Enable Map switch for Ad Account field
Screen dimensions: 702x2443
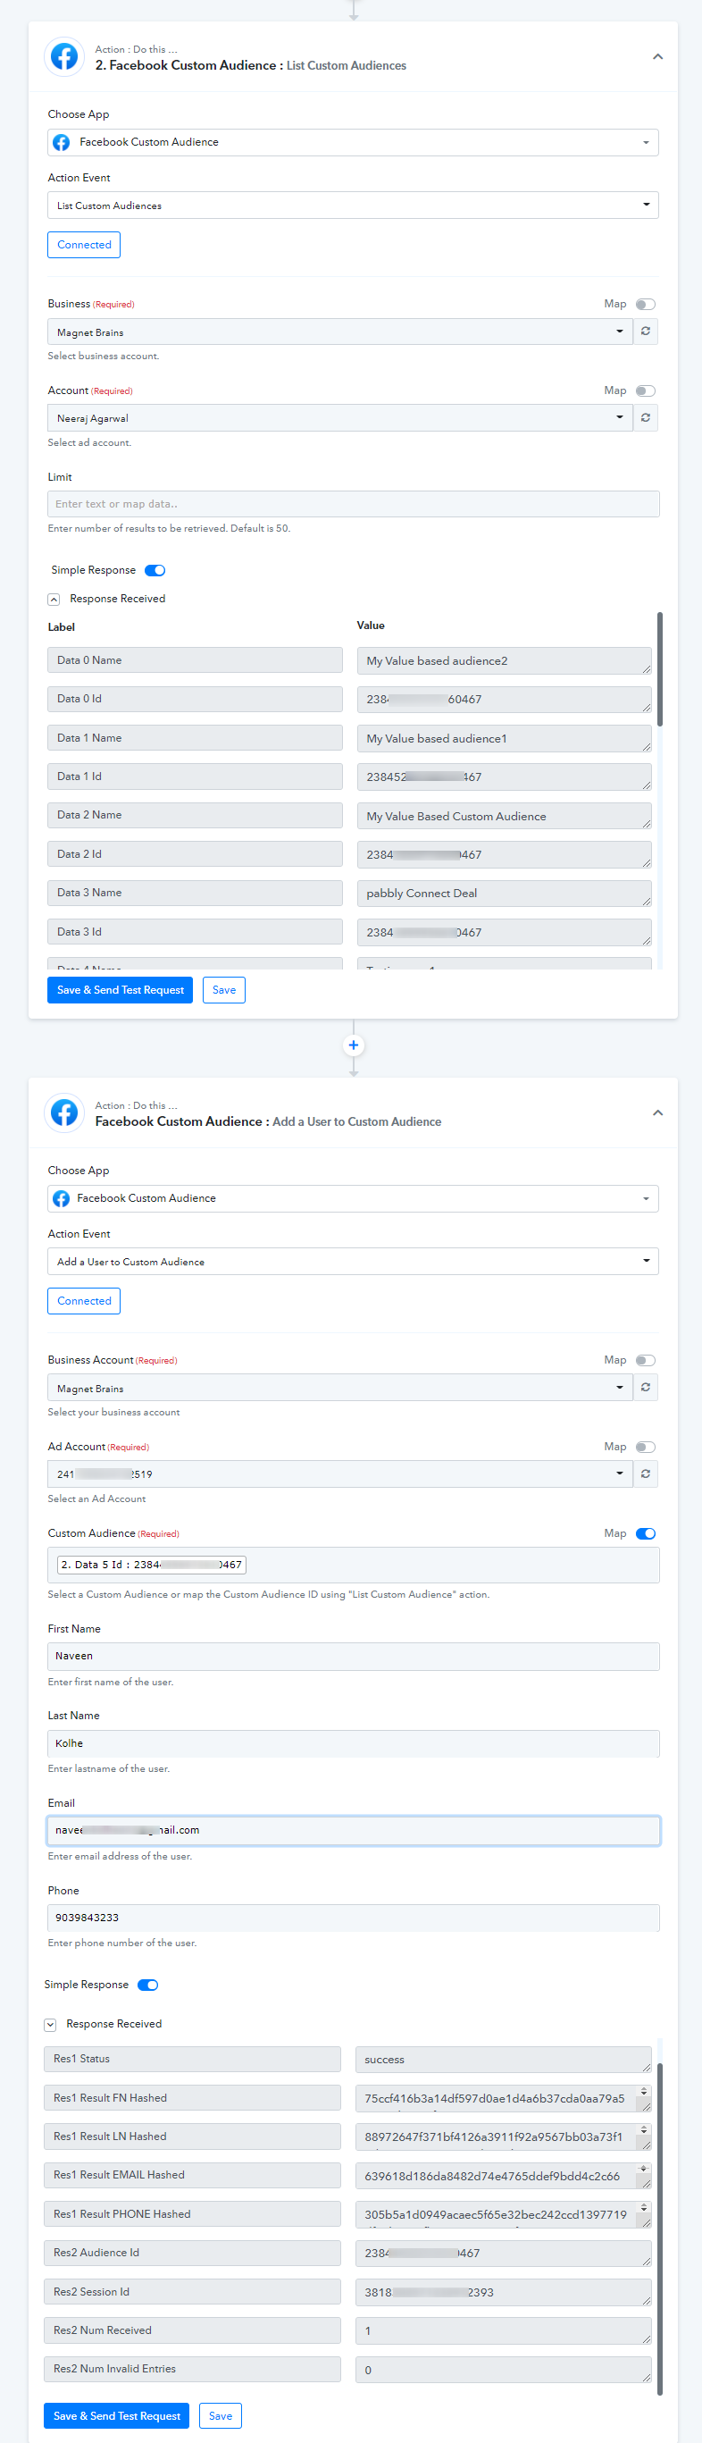(x=646, y=1447)
